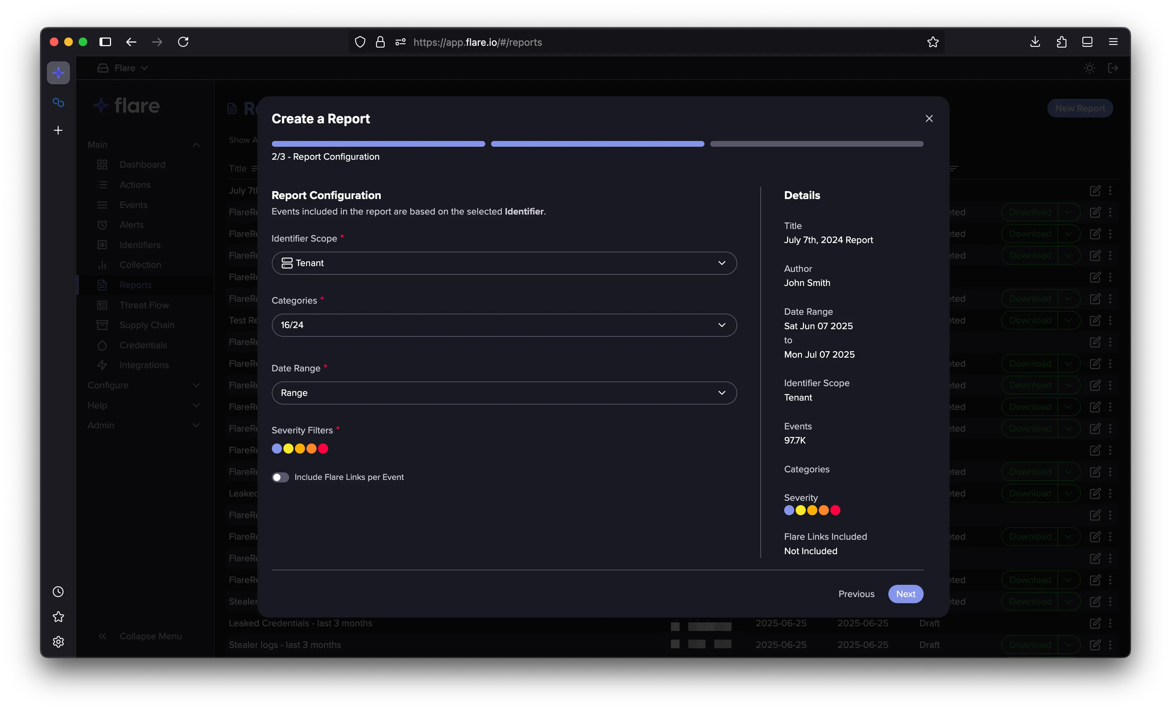Image resolution: width=1171 pixels, height=711 pixels.
Task: Open the browser downloads icon
Action: click(x=1035, y=42)
